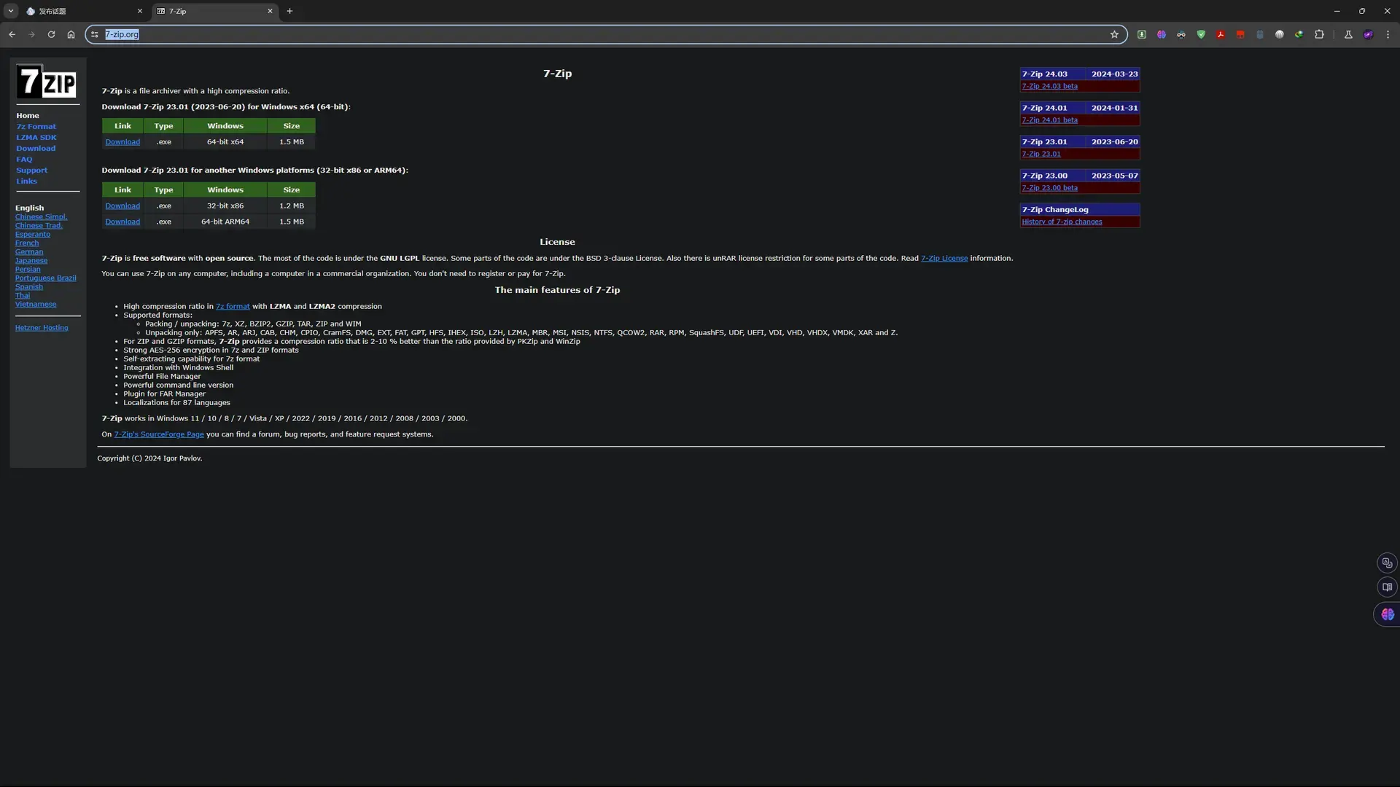Open the Internet Download Manager extension
This screenshot has height=787, width=1400.
[x=1299, y=34]
